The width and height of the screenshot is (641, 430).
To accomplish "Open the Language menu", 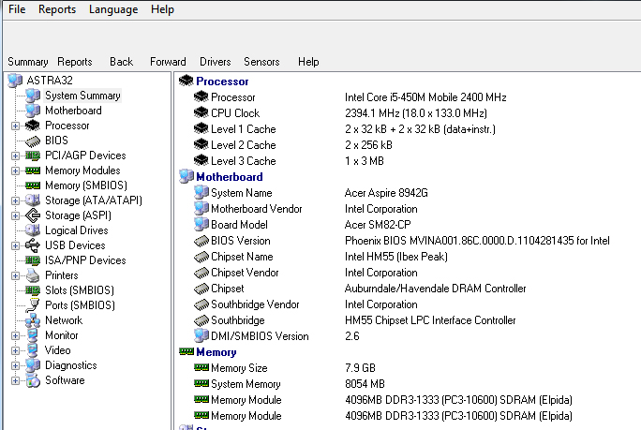I will click(x=113, y=9).
